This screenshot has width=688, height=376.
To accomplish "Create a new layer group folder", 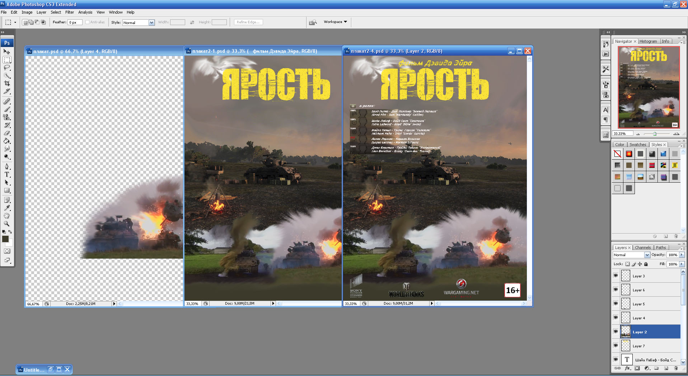I will (656, 368).
